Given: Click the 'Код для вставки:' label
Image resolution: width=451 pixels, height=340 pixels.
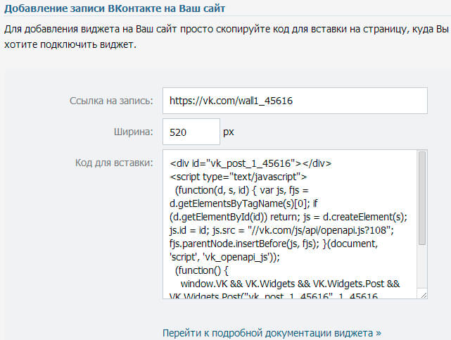Looking at the screenshot, I should 113,163.
